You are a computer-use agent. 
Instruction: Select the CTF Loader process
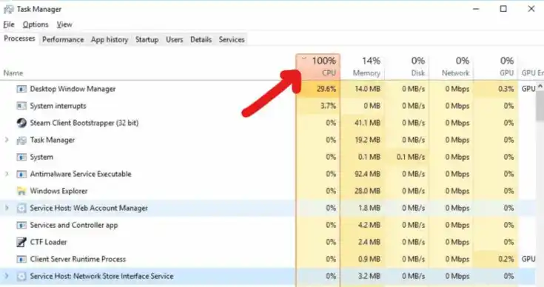click(x=48, y=242)
